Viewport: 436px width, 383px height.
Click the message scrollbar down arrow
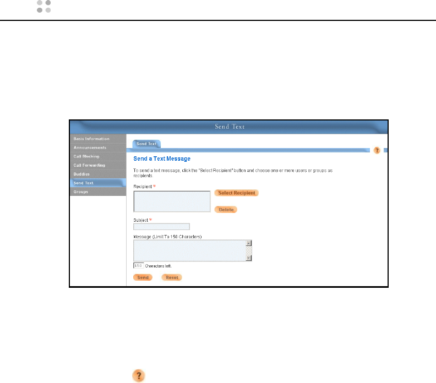coord(249,258)
